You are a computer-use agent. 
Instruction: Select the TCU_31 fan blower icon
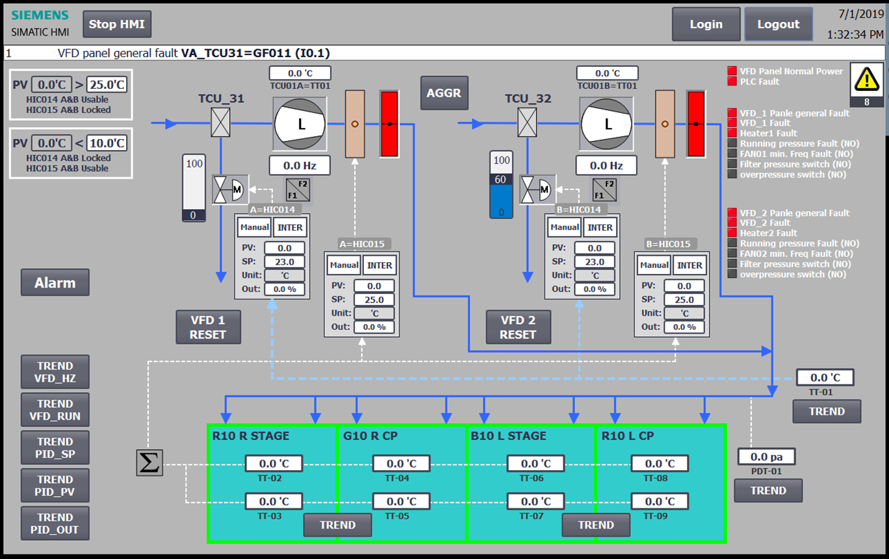click(300, 123)
